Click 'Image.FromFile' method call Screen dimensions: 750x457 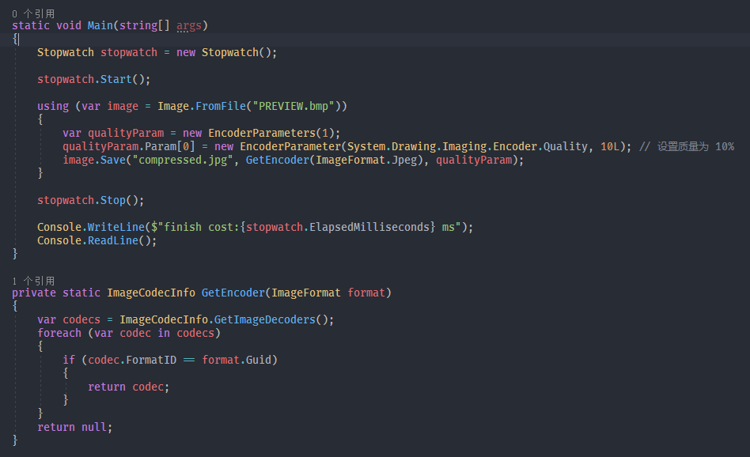click(202, 106)
